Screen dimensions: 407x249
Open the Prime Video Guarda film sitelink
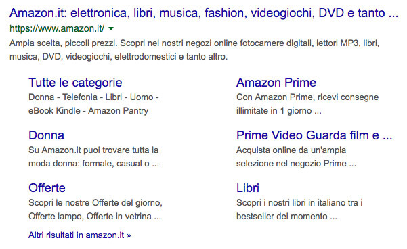tap(314, 135)
